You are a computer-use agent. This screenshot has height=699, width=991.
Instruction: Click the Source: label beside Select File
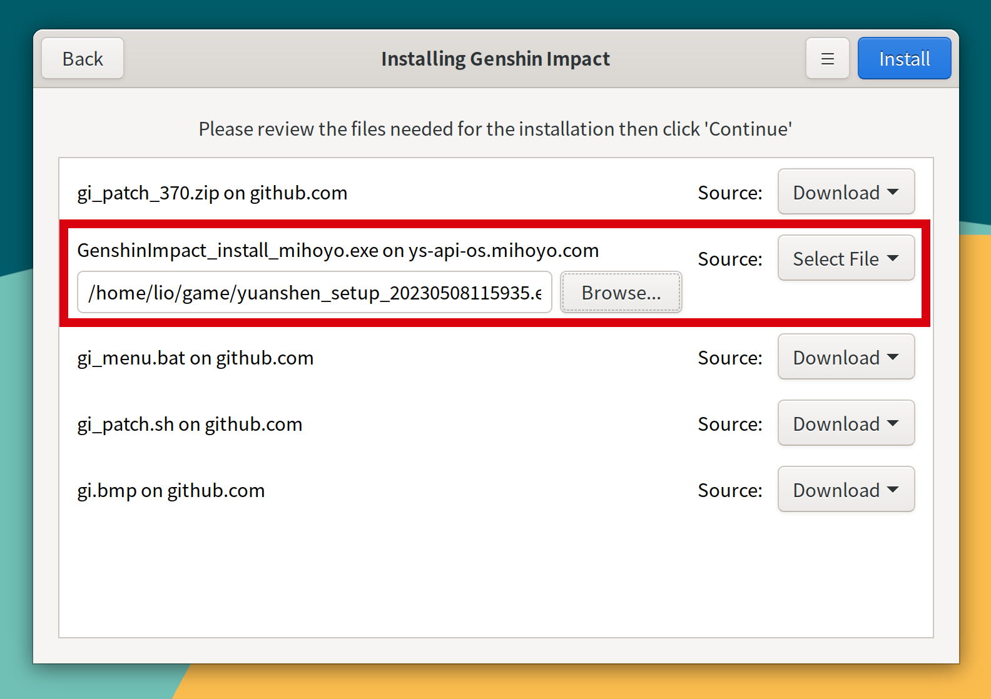click(x=730, y=259)
